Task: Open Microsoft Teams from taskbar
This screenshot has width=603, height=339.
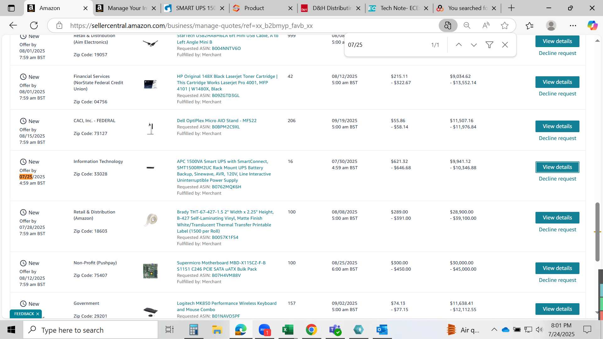Action: [335, 330]
